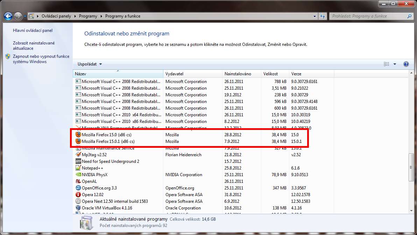Select Programy breadcrumb
This screenshot has height=235, width=417.
pos(88,16)
